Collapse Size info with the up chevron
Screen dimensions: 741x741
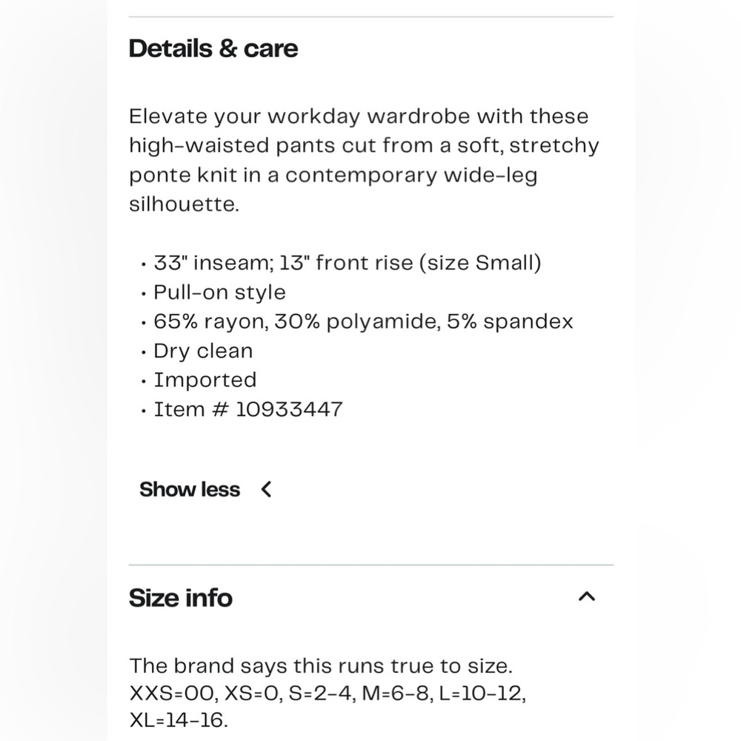click(586, 597)
